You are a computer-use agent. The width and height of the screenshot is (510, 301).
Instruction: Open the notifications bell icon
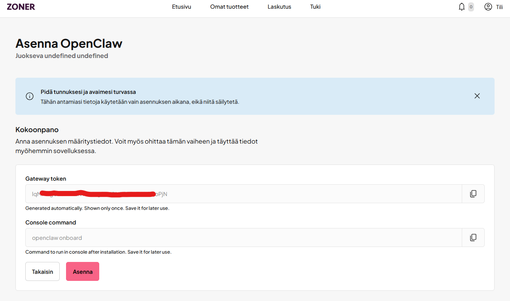tap(461, 7)
